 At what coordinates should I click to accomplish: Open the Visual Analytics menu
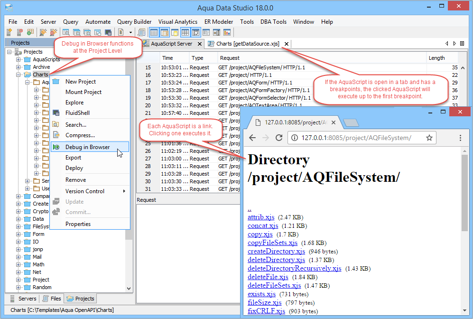point(178,22)
